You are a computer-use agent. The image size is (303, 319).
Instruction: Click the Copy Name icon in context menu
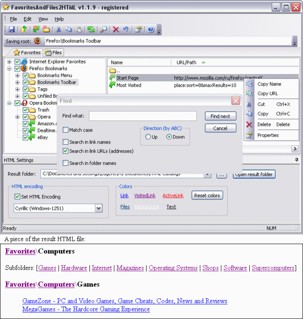pos(249,84)
